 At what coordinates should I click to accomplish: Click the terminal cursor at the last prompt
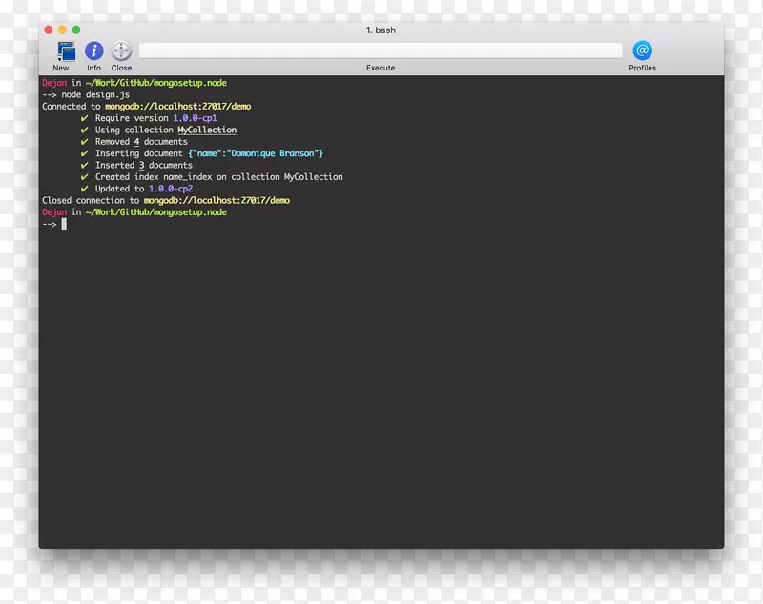(64, 225)
